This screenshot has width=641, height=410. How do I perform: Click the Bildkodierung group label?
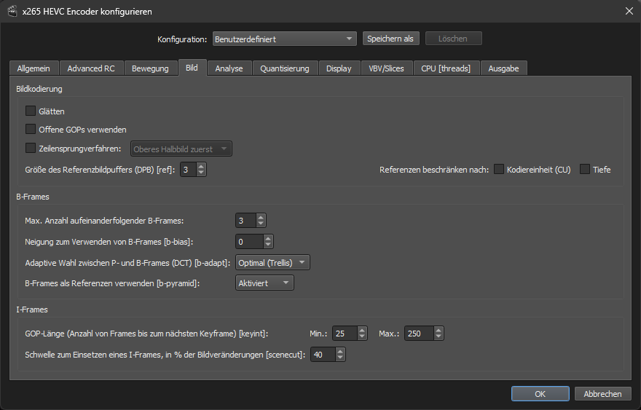click(39, 89)
